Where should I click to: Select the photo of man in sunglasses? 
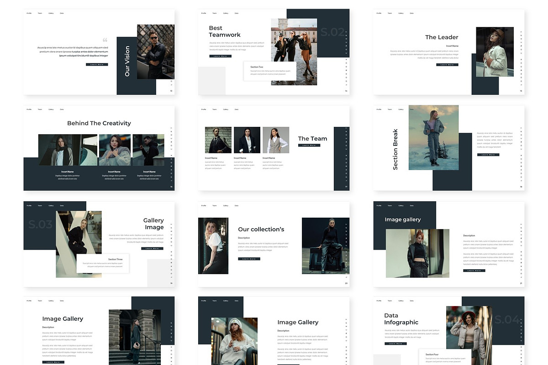click(x=156, y=52)
